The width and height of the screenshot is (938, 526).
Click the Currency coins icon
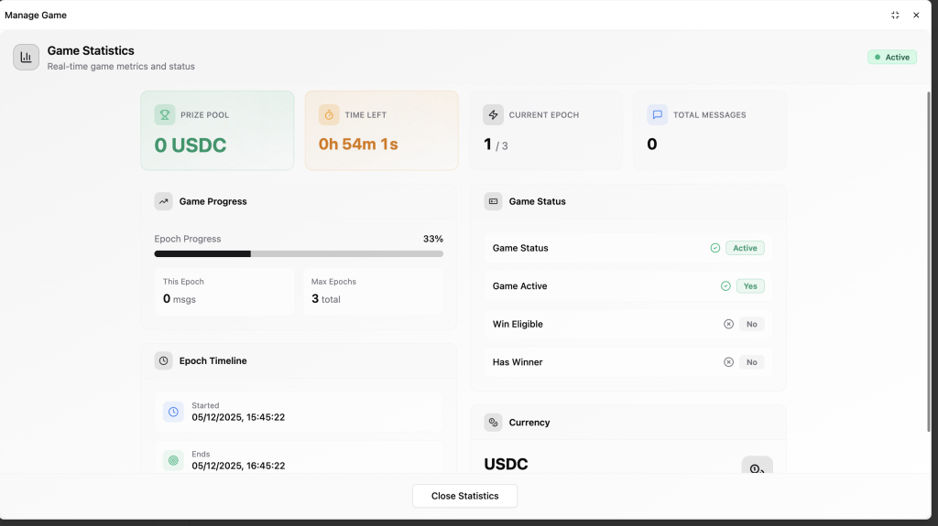(x=493, y=423)
